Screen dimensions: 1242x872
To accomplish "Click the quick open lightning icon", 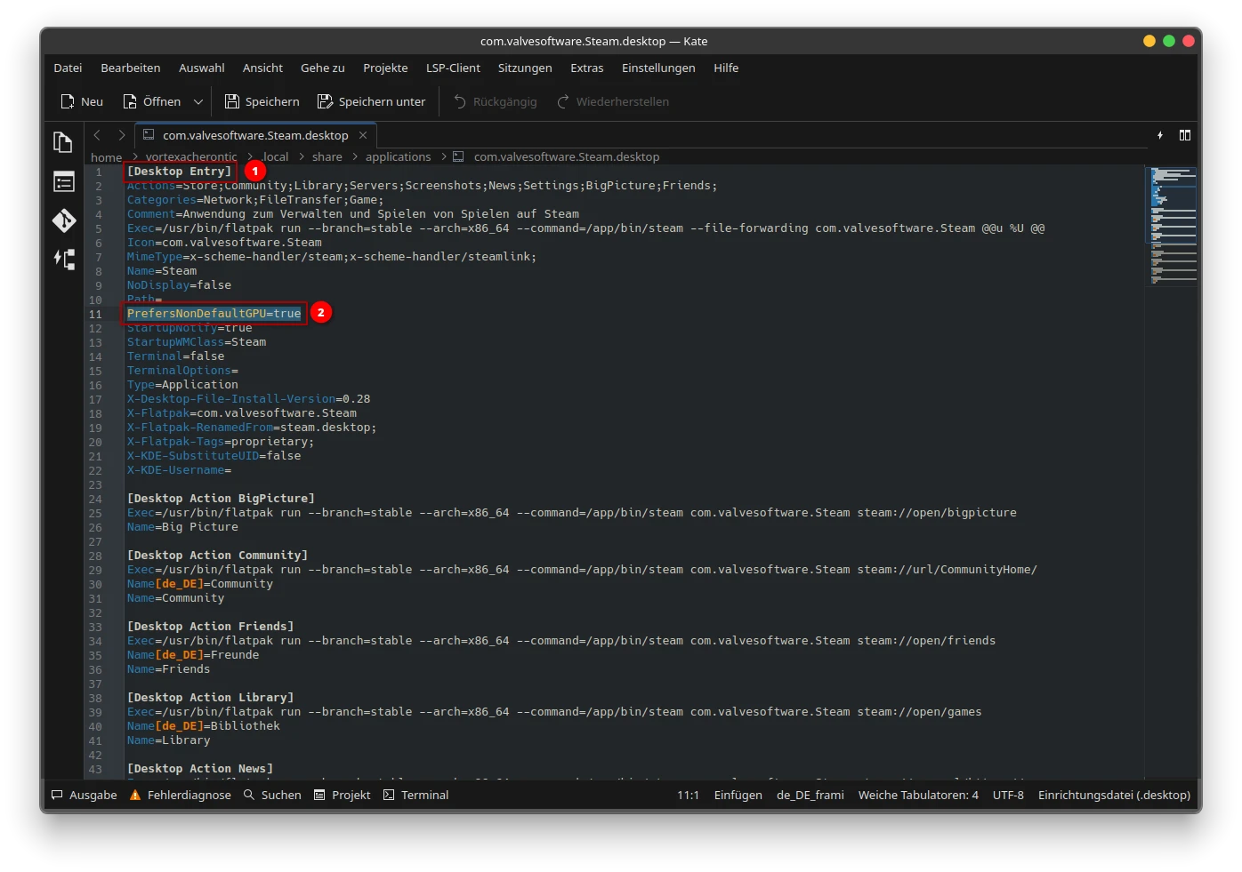I will (x=1160, y=135).
